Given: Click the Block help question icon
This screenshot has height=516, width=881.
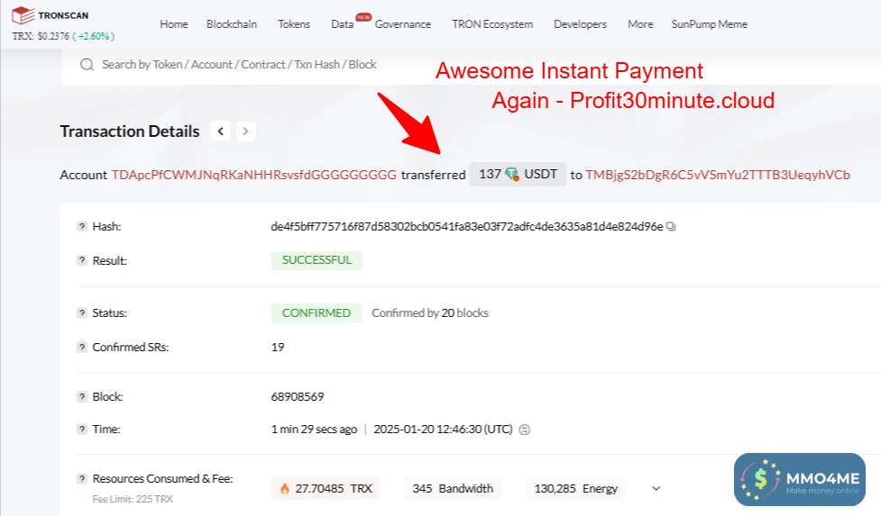Looking at the screenshot, I should point(82,396).
